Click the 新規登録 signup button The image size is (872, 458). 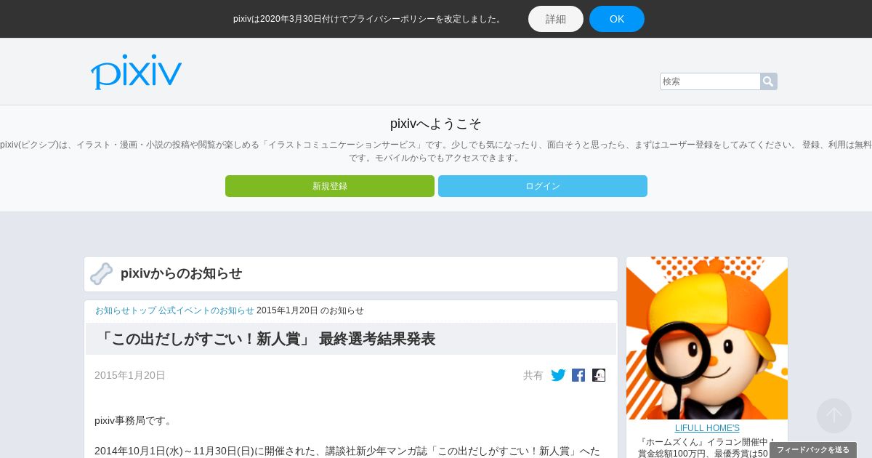(x=330, y=186)
